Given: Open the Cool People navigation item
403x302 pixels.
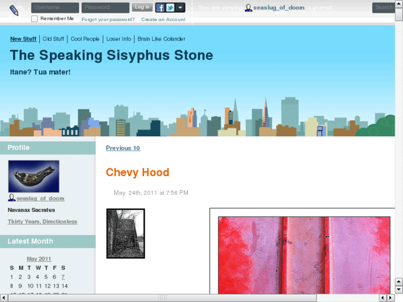Looking at the screenshot, I should (x=85, y=39).
